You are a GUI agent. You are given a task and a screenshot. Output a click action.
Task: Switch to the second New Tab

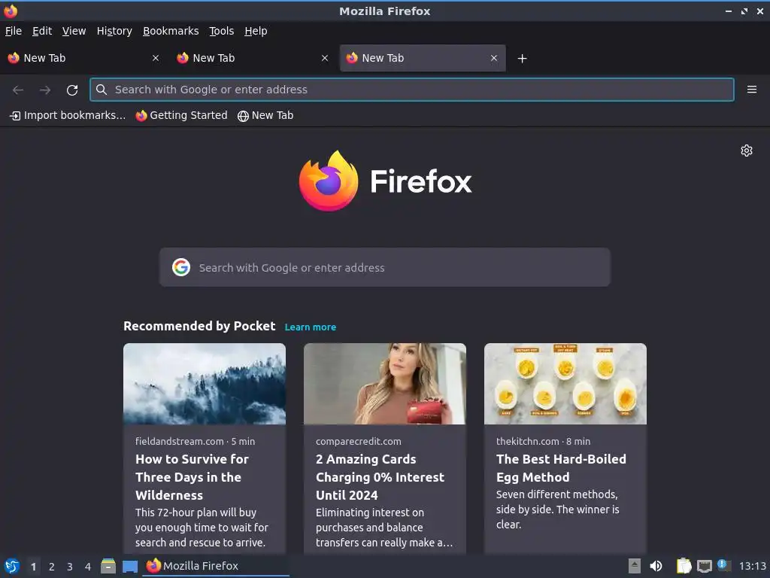(x=253, y=58)
